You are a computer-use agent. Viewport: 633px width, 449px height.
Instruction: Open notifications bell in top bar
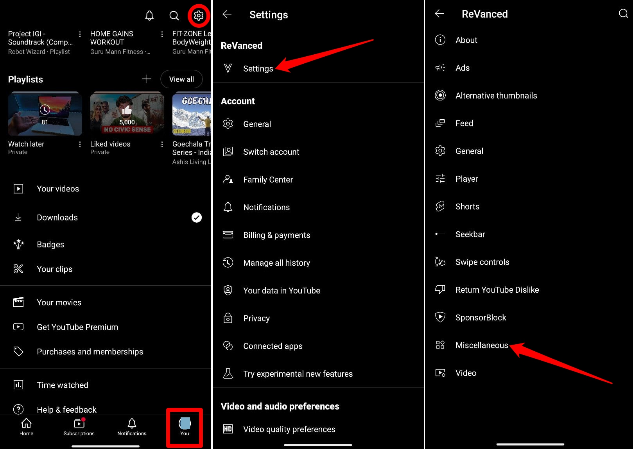[149, 16]
